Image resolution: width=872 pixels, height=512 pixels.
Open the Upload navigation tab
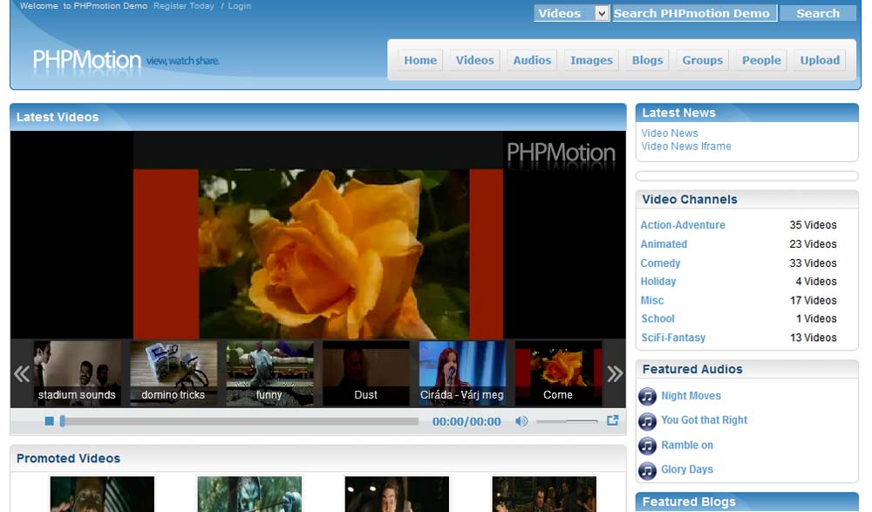click(x=820, y=60)
